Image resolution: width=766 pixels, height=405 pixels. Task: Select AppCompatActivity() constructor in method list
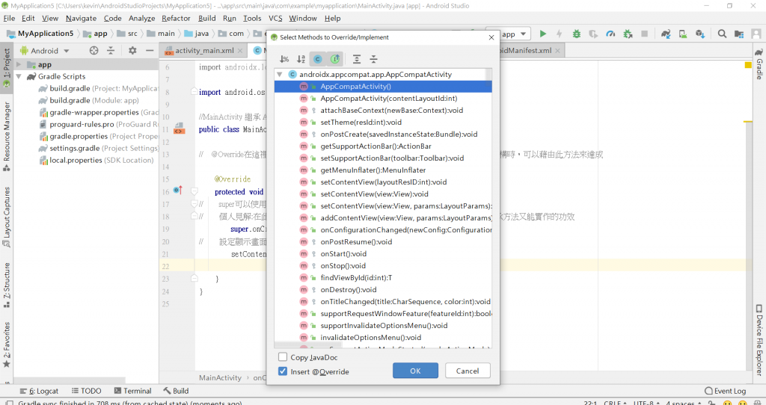click(383, 87)
